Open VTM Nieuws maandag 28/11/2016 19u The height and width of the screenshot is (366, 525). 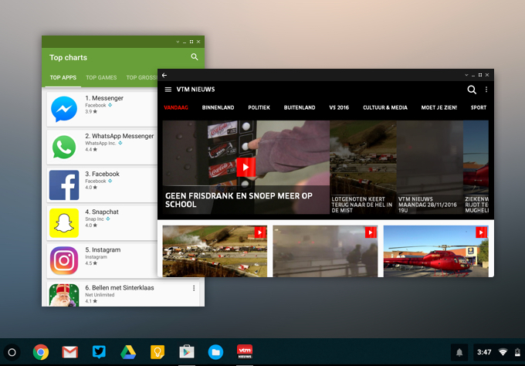tap(430, 167)
